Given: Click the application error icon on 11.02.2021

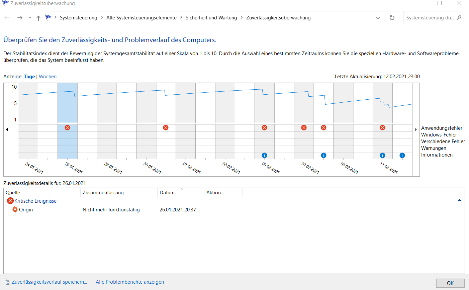Looking at the screenshot, I should click(382, 128).
